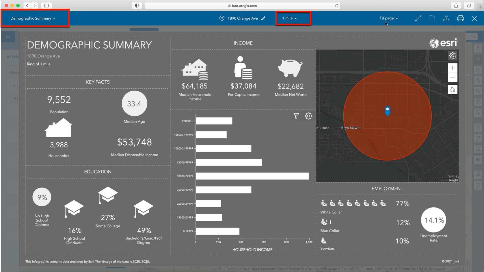Image resolution: width=484 pixels, height=272 pixels.
Task: Zoom in on the map with the plus icon
Action: point(453,68)
